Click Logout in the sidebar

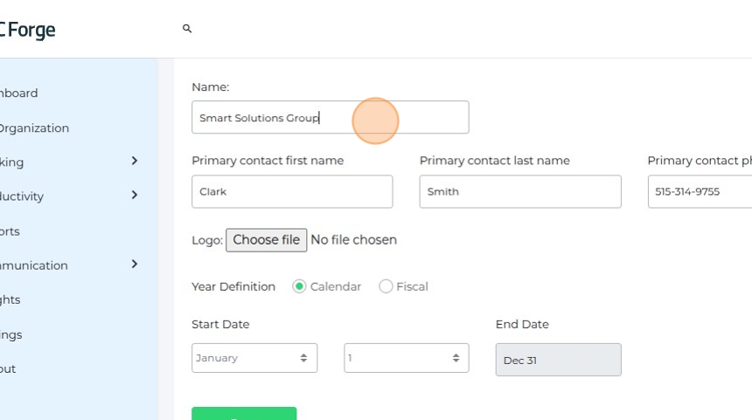9,368
